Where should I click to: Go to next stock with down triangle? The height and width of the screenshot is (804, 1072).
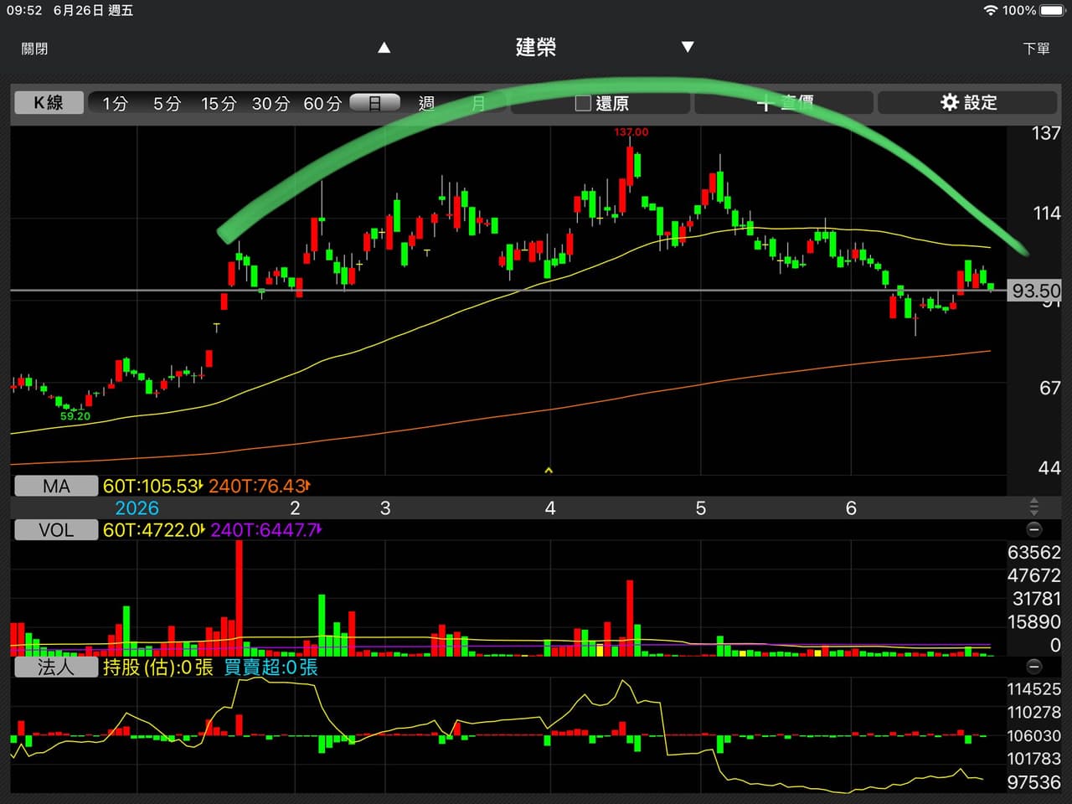[688, 47]
